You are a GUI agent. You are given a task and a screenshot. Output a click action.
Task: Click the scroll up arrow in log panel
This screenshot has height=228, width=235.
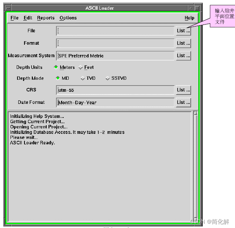(x=195, y=114)
